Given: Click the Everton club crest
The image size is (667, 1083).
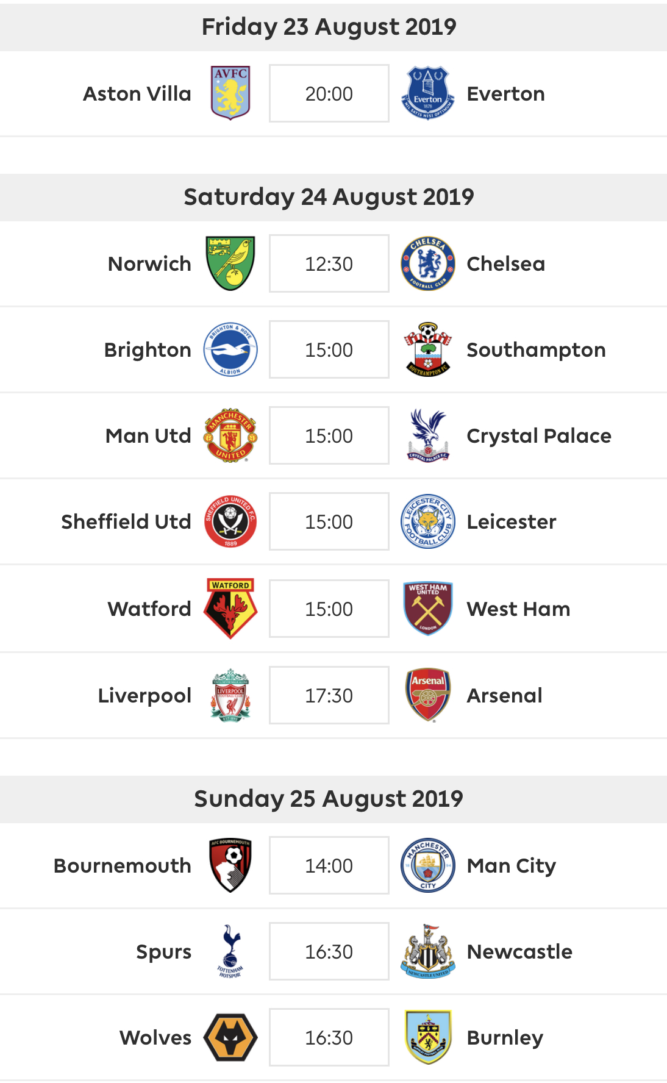Looking at the screenshot, I should click(428, 93).
